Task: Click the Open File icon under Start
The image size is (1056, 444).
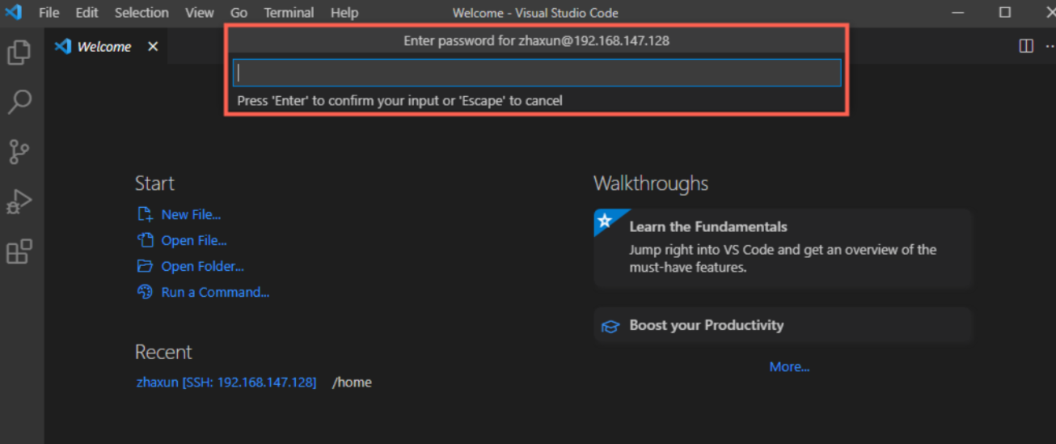Action: (145, 240)
